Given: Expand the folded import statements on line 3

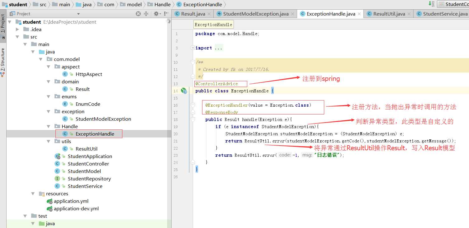Looking at the screenshot, I should (193, 48).
